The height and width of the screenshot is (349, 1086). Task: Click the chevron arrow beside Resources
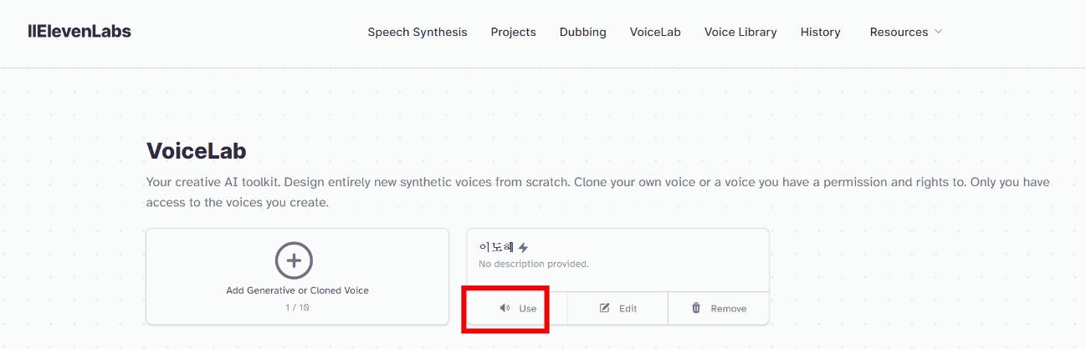coord(938,32)
